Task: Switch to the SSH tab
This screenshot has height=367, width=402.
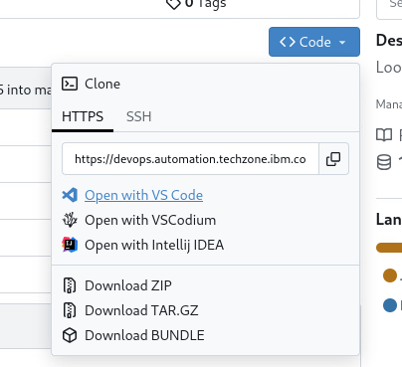Action: 139,116
